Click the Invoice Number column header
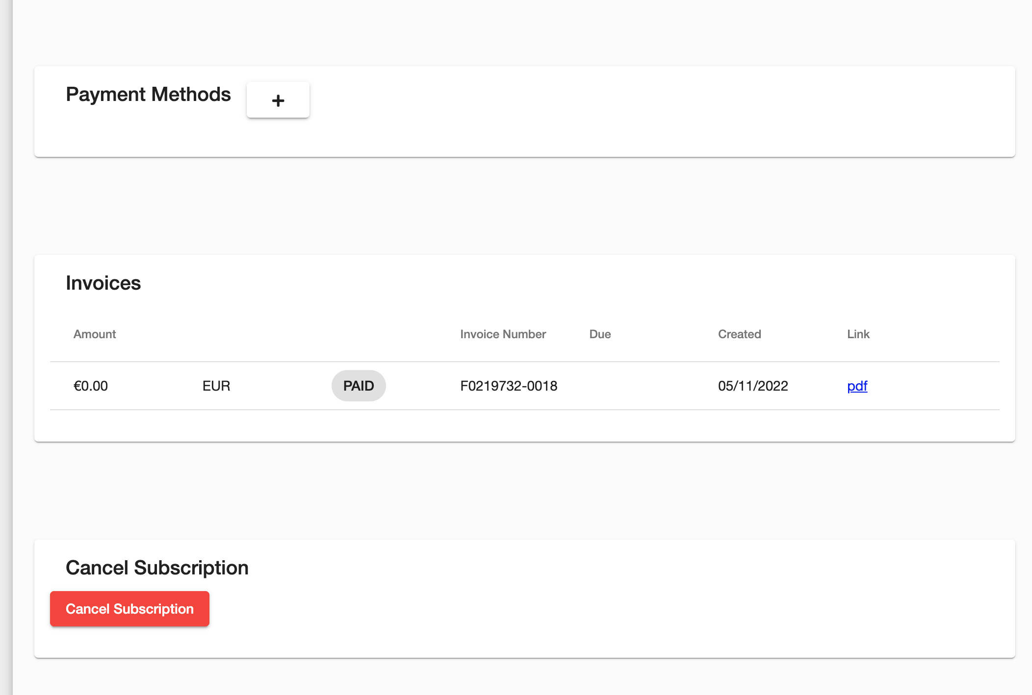 503,334
